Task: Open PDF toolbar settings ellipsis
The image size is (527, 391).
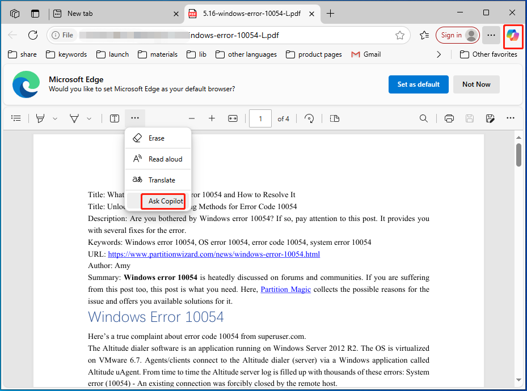Action: tap(510, 118)
